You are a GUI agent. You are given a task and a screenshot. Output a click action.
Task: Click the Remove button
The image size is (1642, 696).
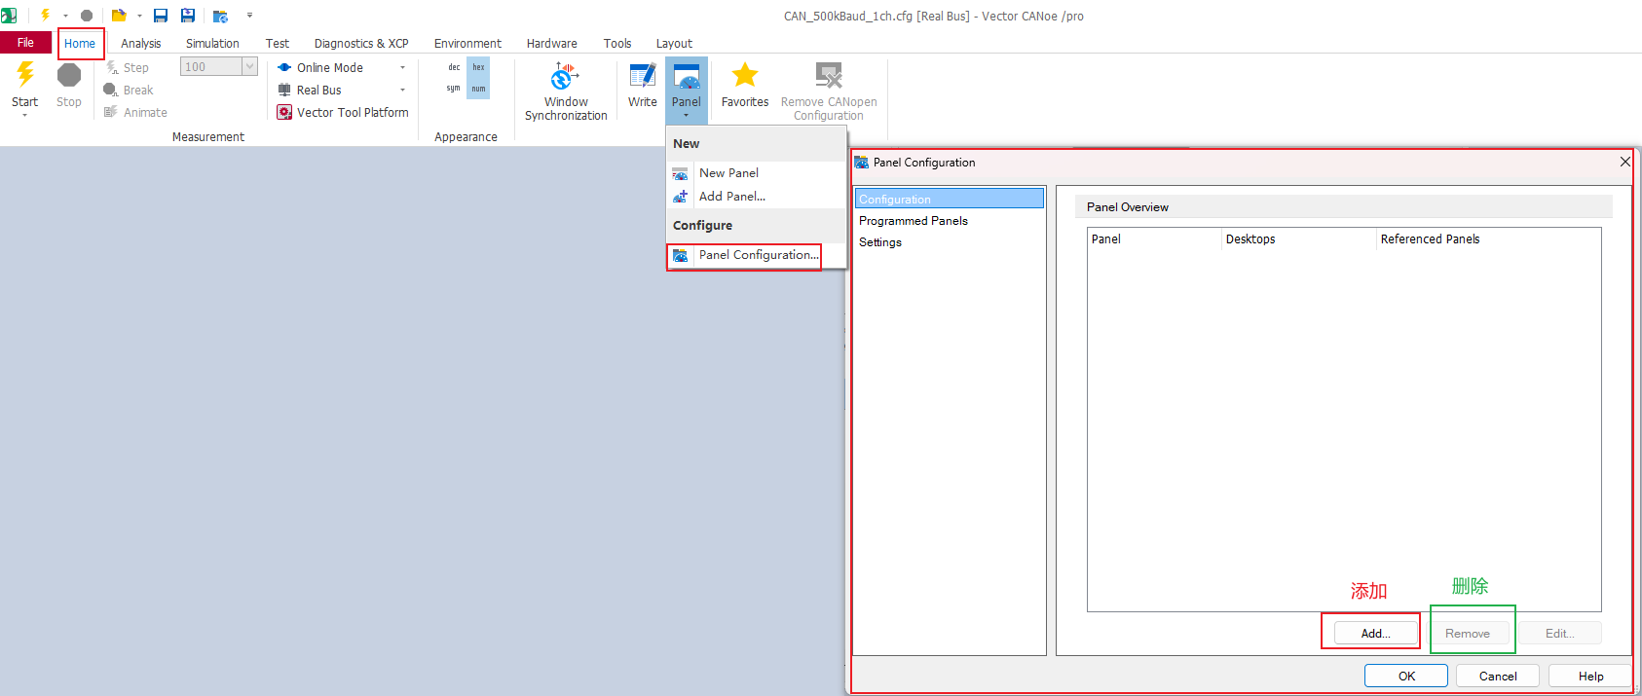click(x=1468, y=633)
